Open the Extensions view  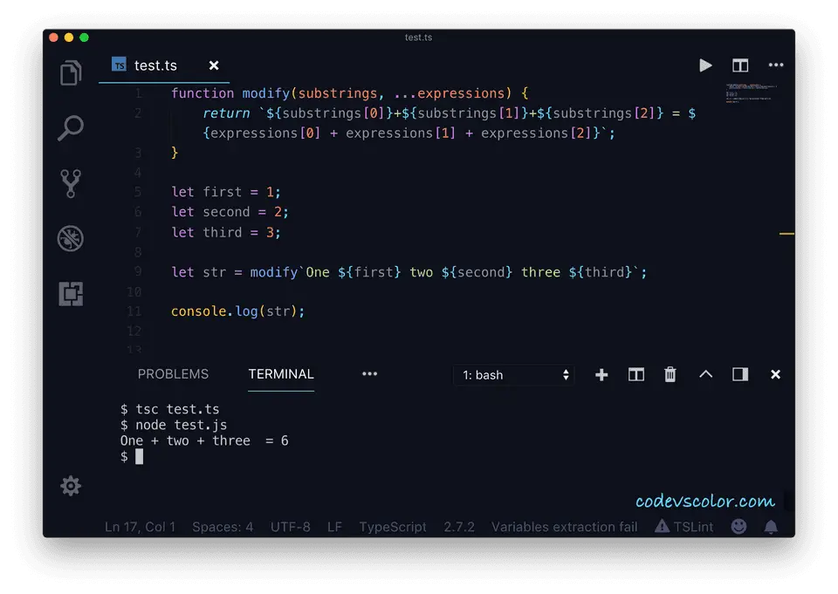click(x=71, y=294)
